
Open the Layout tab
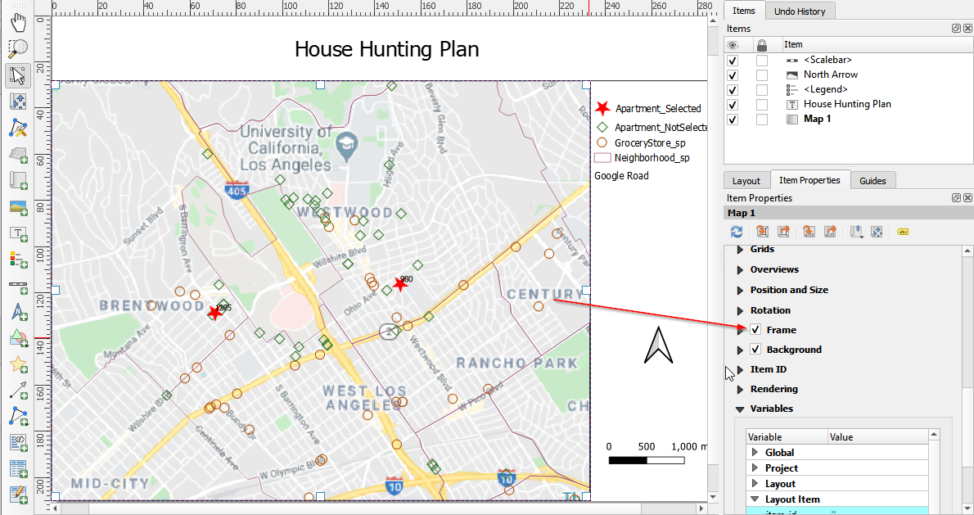(x=746, y=181)
